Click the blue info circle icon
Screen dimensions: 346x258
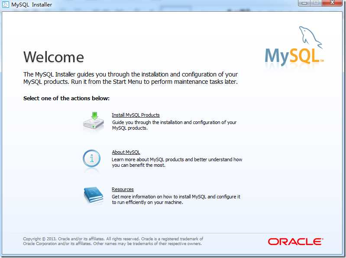coord(91,159)
